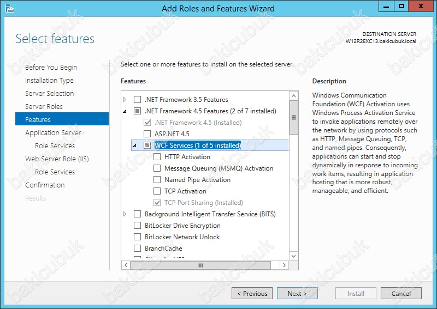The width and height of the screenshot is (437, 309).
Task: Maximize the wizard window
Action: (401, 6)
